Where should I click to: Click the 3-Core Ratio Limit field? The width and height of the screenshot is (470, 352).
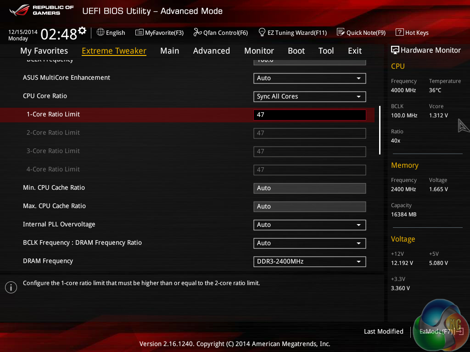(x=310, y=151)
